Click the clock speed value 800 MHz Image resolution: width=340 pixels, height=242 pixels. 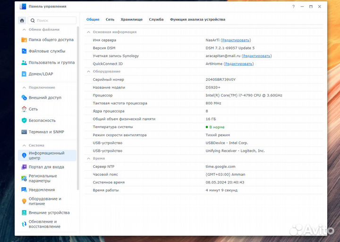[x=213, y=103]
